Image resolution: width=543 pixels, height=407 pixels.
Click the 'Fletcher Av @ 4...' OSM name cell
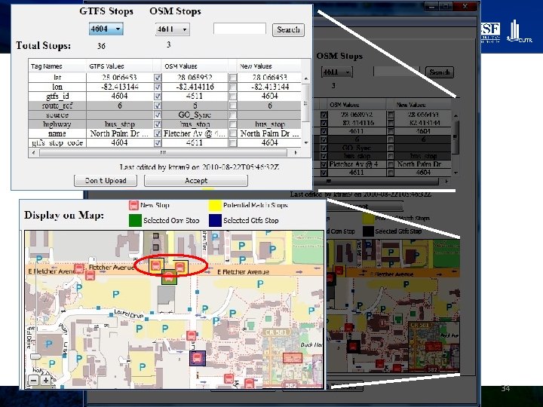pos(195,133)
